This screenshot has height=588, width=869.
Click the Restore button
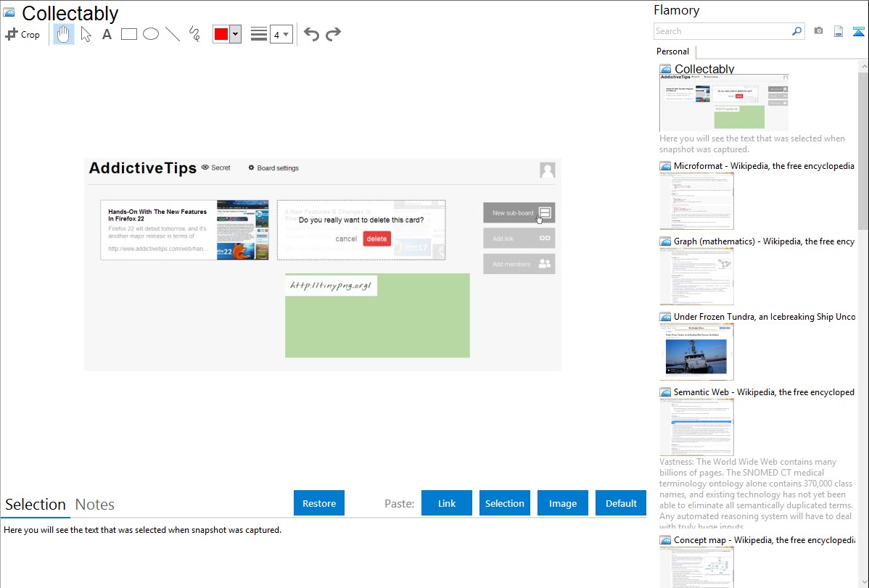click(319, 503)
